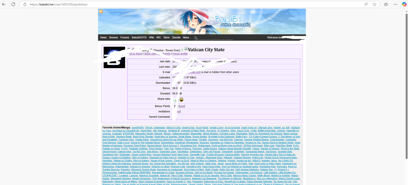Open the Store menu item
This screenshot has width=408, height=185.
pyautogui.click(x=166, y=38)
